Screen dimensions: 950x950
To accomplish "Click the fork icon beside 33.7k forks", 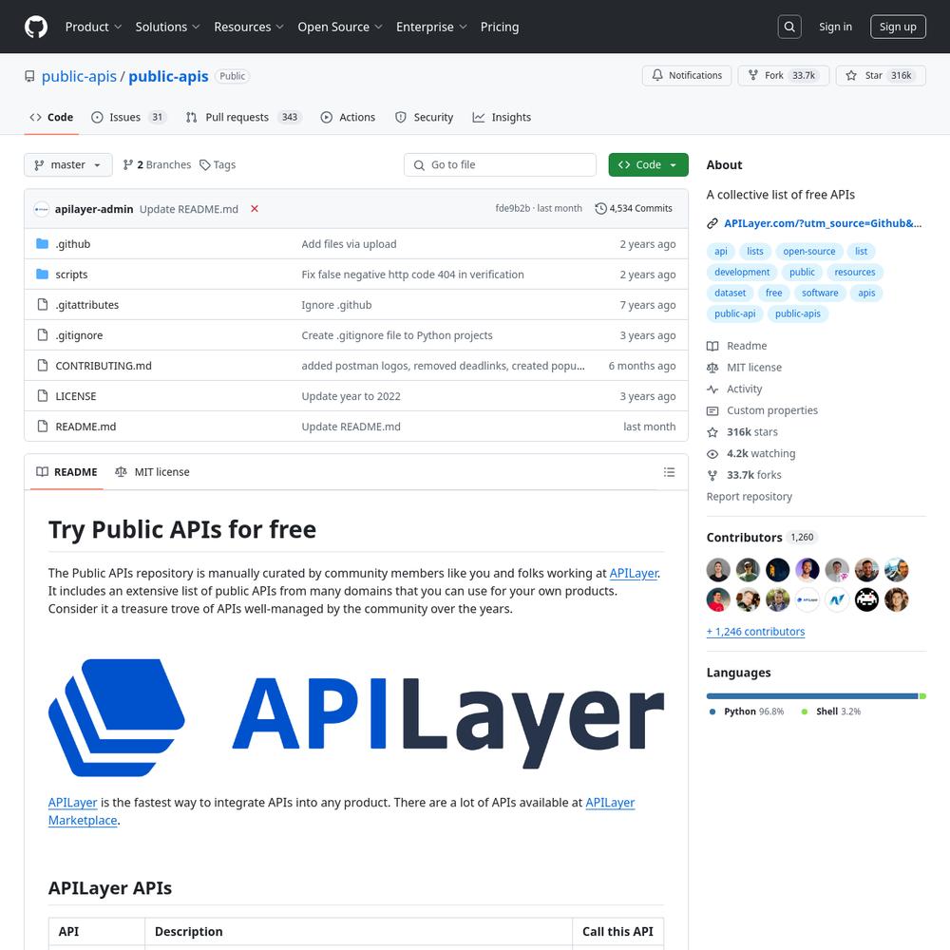I will (x=712, y=476).
